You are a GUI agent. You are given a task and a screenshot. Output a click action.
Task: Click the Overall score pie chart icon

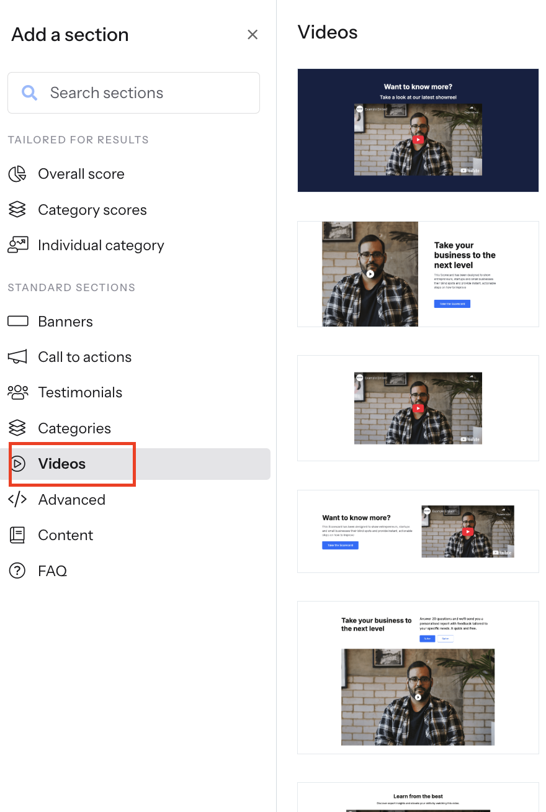(17, 174)
